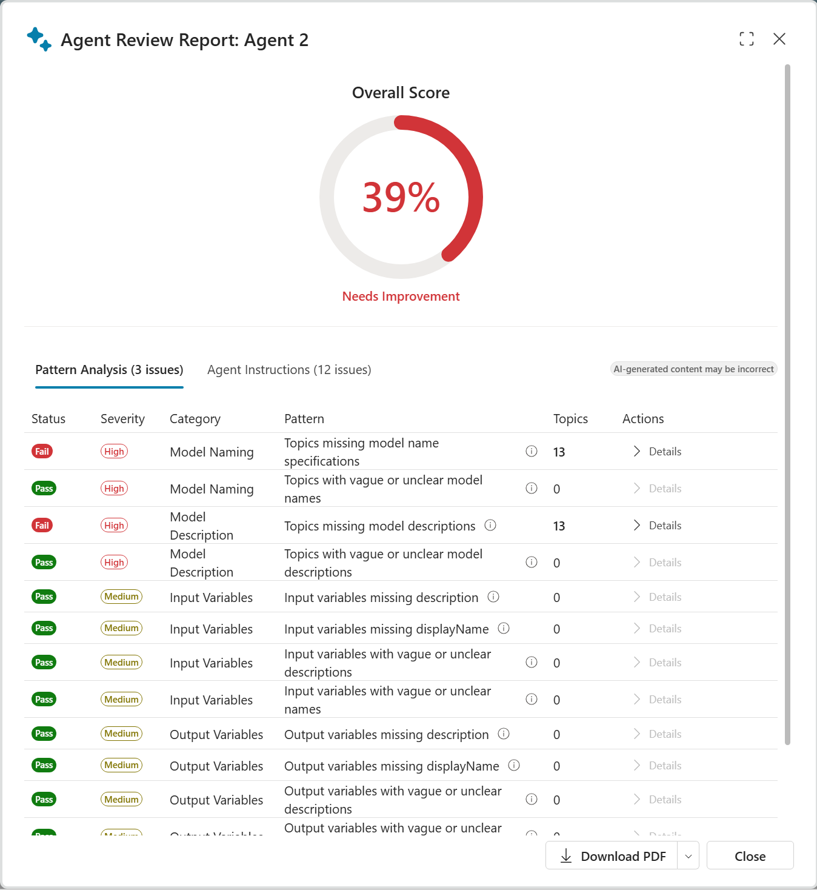Screen dimensions: 817x890
Task: Expand Details for missing model name specifications
Action: point(658,451)
